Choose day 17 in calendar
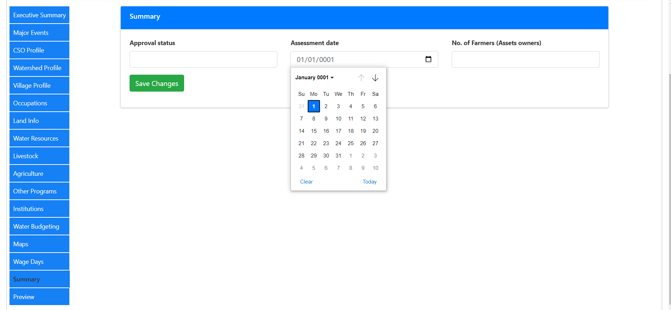671x310 pixels. 338,131
